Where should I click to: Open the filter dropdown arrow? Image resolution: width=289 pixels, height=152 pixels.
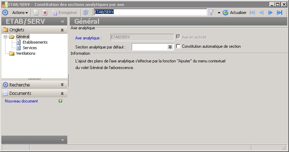219,13
